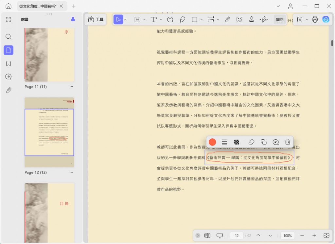Image resolution: width=335 pixels, height=244 pixels.
Task: Open the bookmarks panel icon
Action: point(8,64)
